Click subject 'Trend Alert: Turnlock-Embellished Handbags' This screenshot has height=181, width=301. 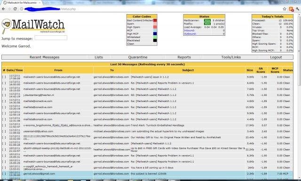click(x=158, y=126)
